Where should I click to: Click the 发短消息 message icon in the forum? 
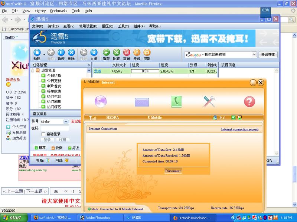point(8,132)
